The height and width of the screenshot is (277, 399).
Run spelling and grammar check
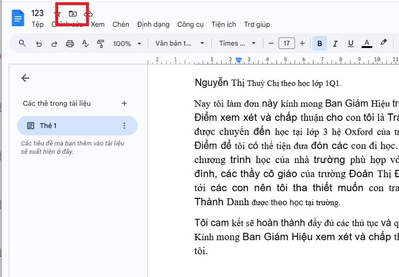click(85, 43)
